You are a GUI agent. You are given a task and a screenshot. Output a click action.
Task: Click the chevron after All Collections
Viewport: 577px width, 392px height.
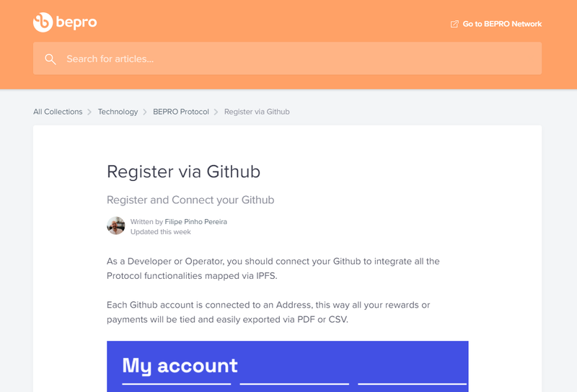(90, 112)
